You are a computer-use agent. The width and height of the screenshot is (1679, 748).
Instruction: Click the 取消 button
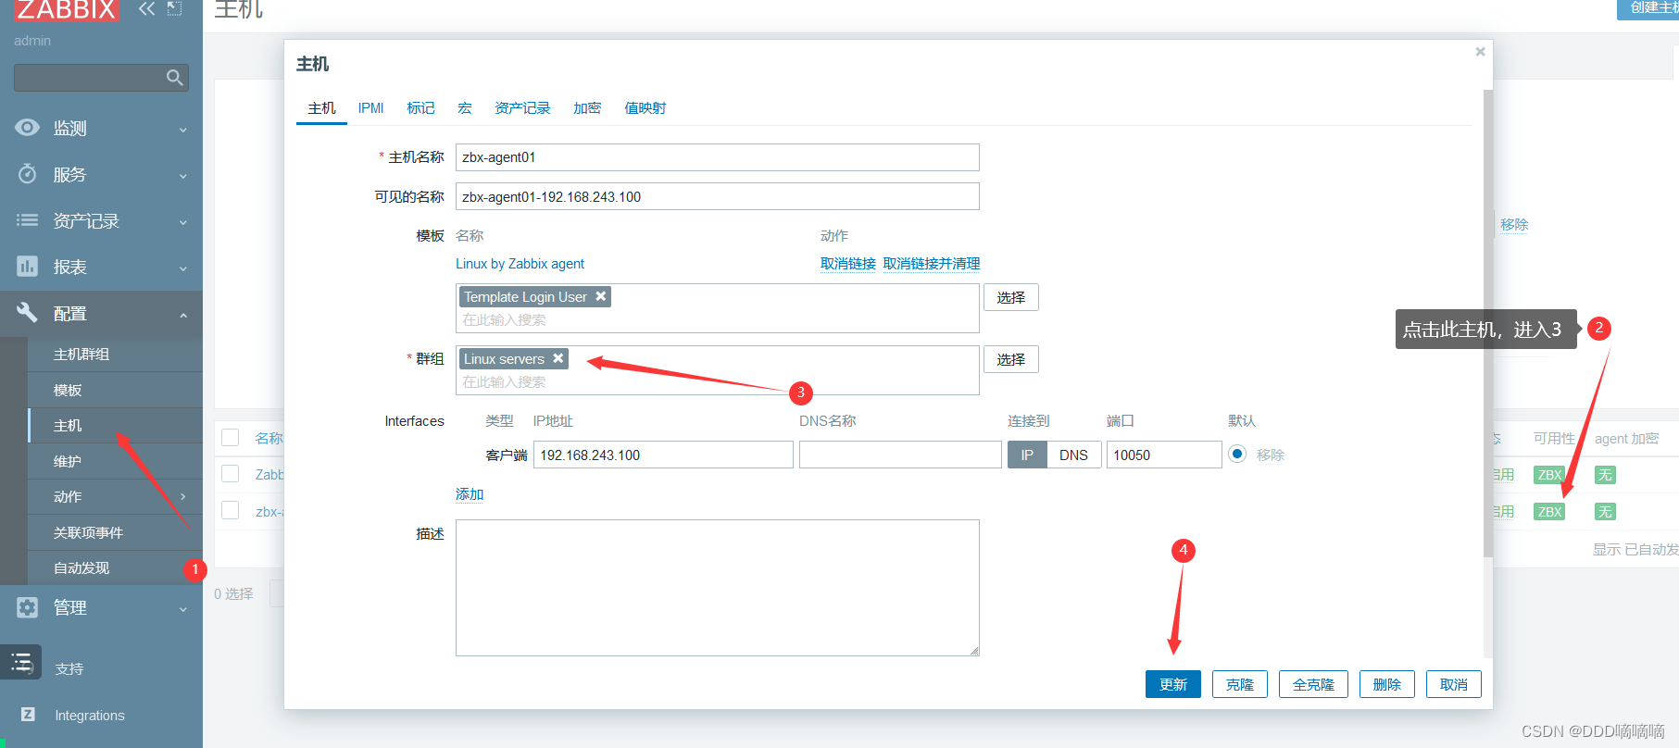(x=1454, y=684)
